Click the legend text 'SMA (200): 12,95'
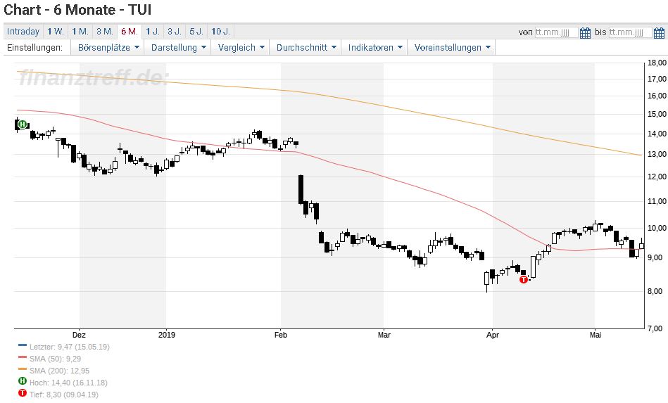This screenshot has height=403, width=668. [59, 371]
